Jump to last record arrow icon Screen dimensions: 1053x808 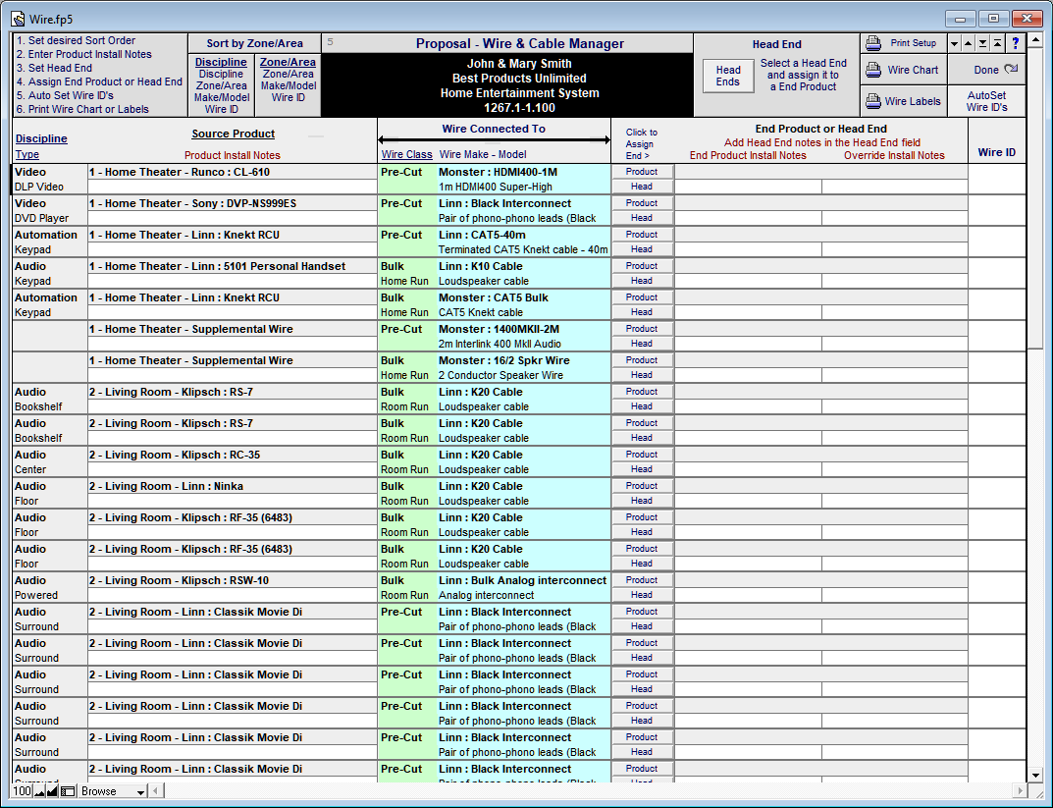(982, 43)
